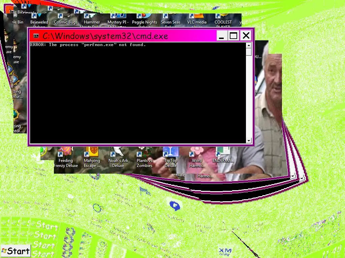
Task: Launch Plants vs Zombies desktop shortcut
Action: [x=144, y=158]
